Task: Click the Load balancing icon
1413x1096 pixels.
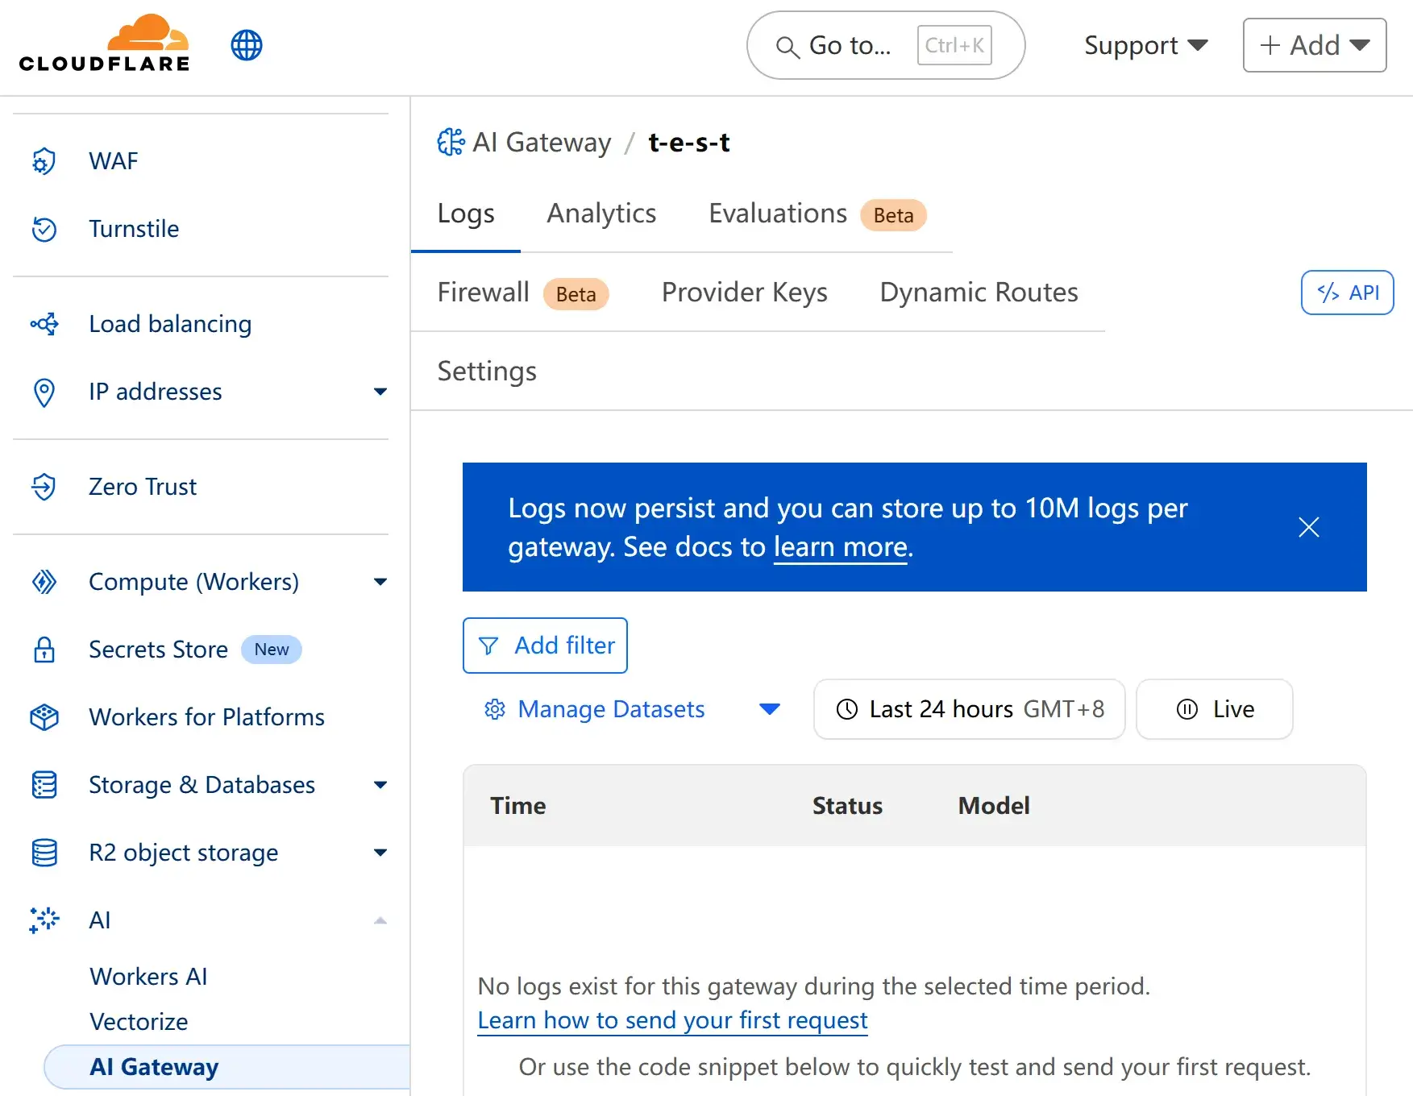Action: tap(44, 324)
